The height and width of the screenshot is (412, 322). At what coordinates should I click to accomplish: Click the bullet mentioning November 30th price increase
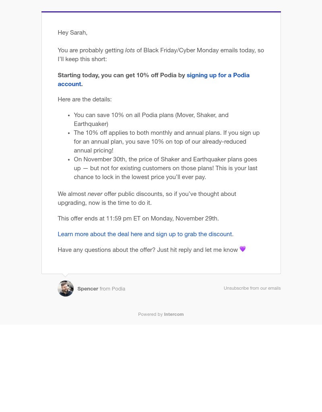click(x=165, y=168)
